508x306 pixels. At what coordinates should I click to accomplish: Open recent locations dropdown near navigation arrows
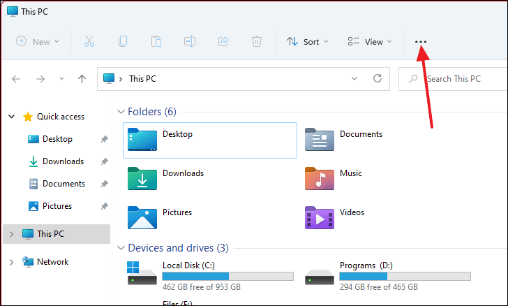pos(61,79)
